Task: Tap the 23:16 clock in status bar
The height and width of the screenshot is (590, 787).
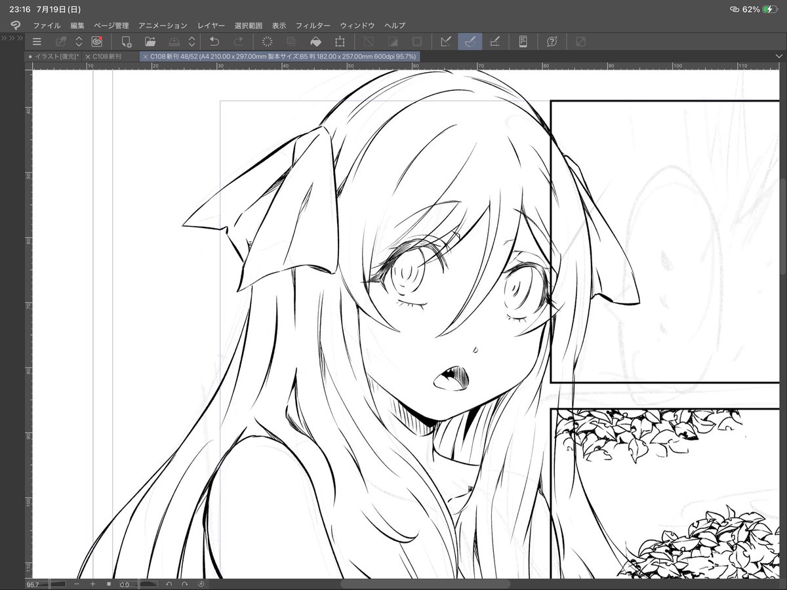Action: (18, 9)
